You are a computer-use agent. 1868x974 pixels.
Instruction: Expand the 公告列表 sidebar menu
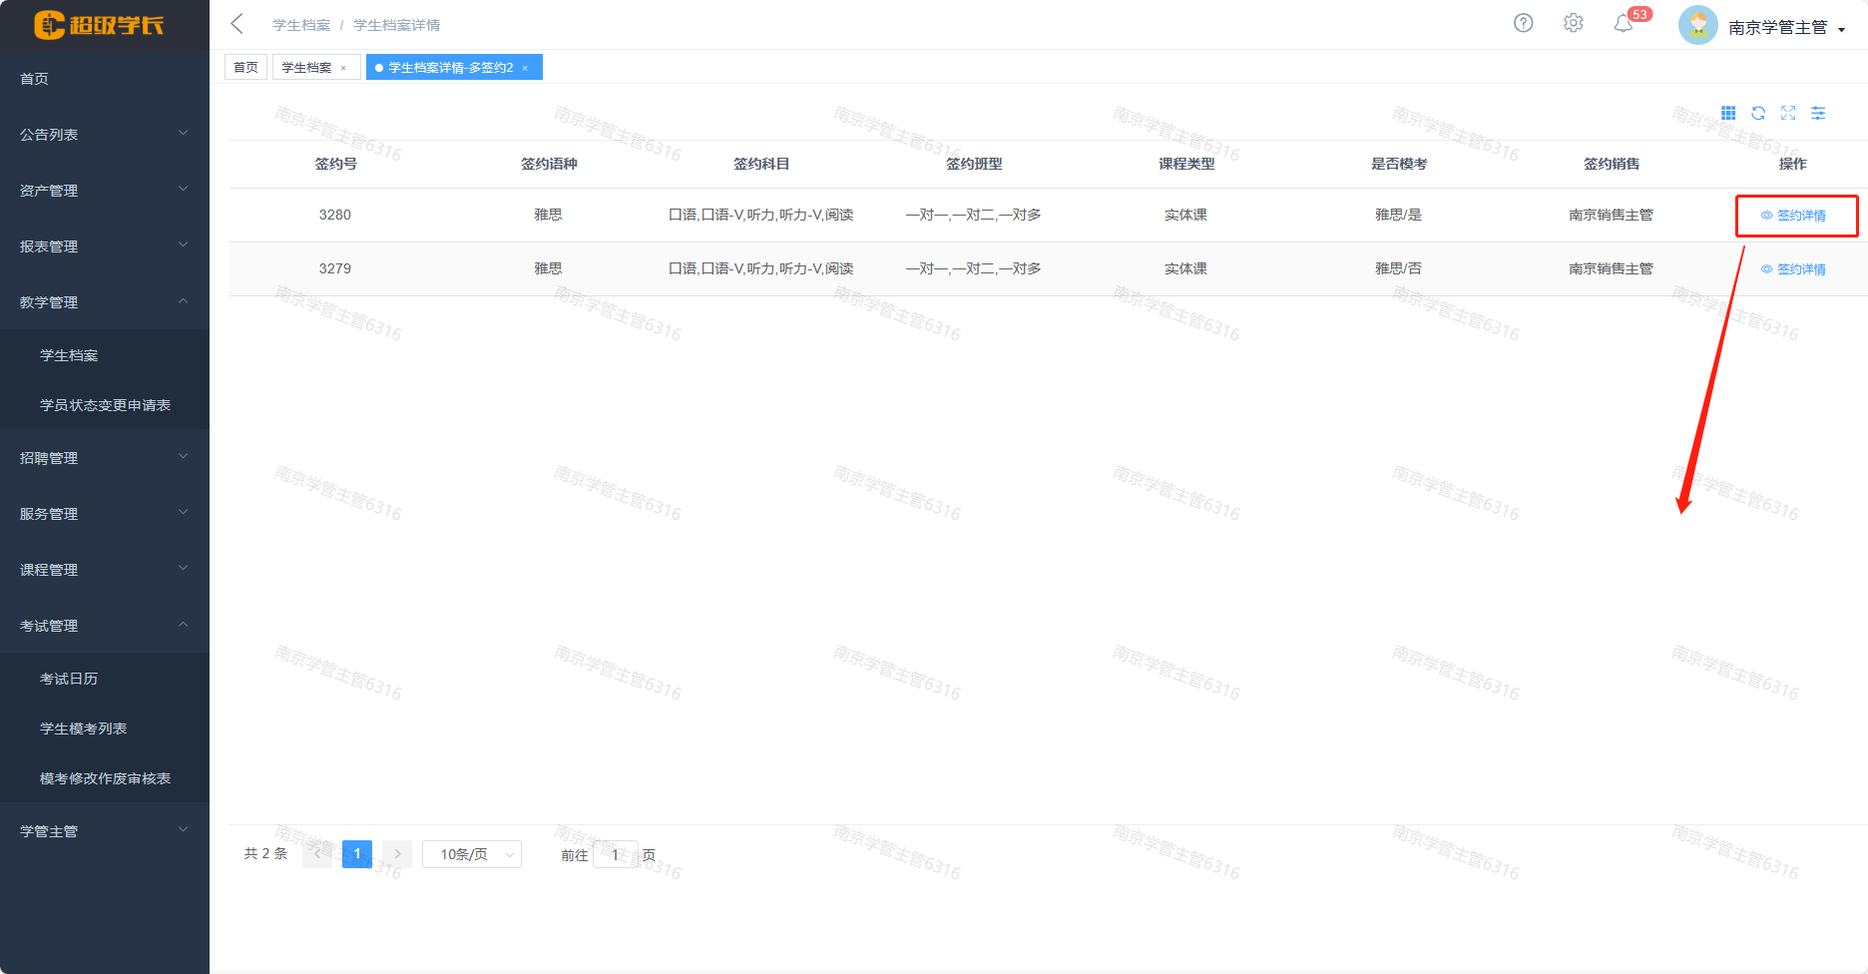pos(104,135)
